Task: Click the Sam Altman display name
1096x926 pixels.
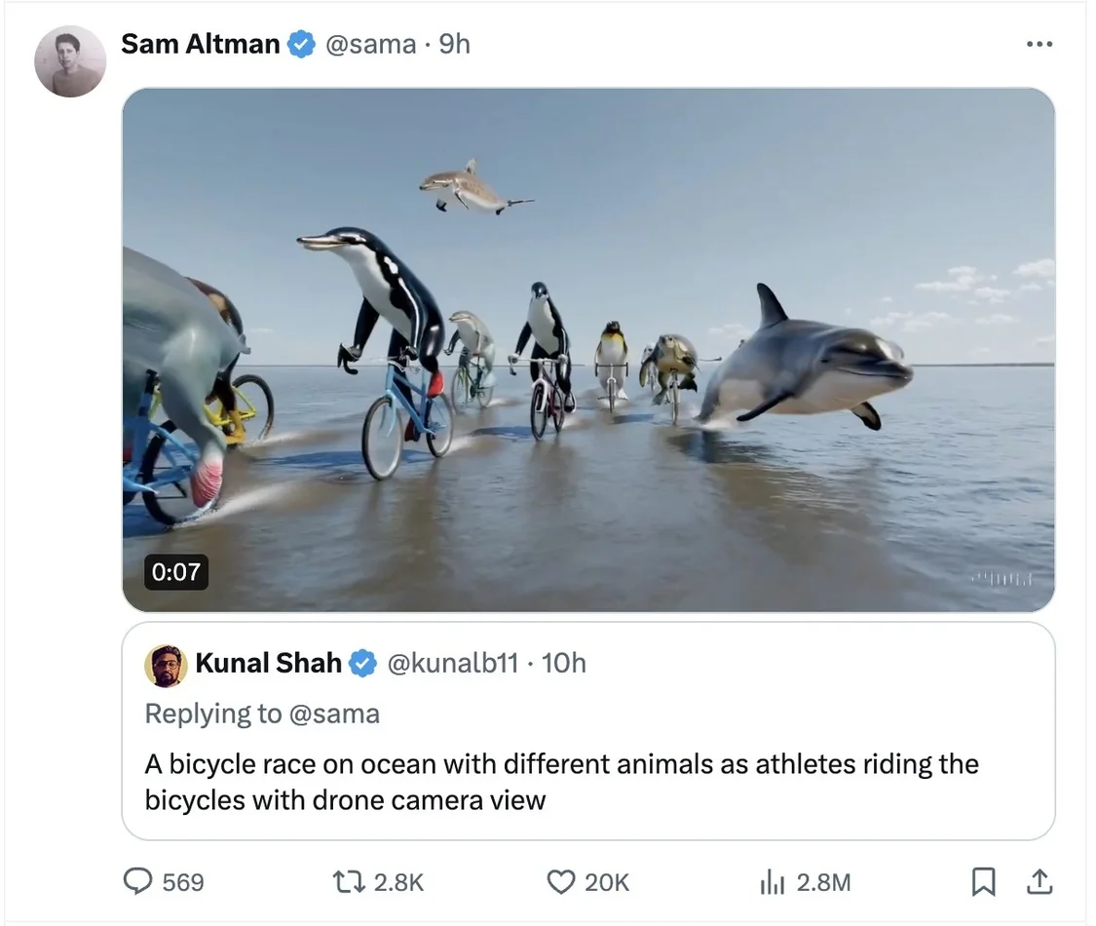Action: coord(201,44)
